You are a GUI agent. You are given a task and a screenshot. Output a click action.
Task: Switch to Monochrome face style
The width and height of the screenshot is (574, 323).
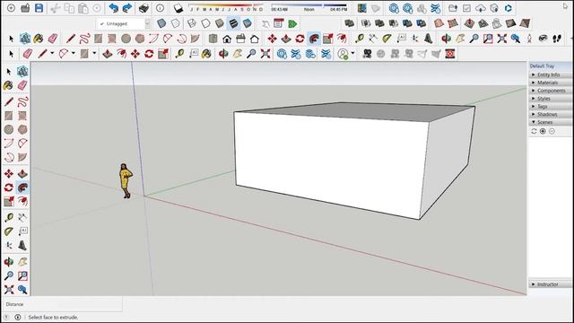[248, 23]
